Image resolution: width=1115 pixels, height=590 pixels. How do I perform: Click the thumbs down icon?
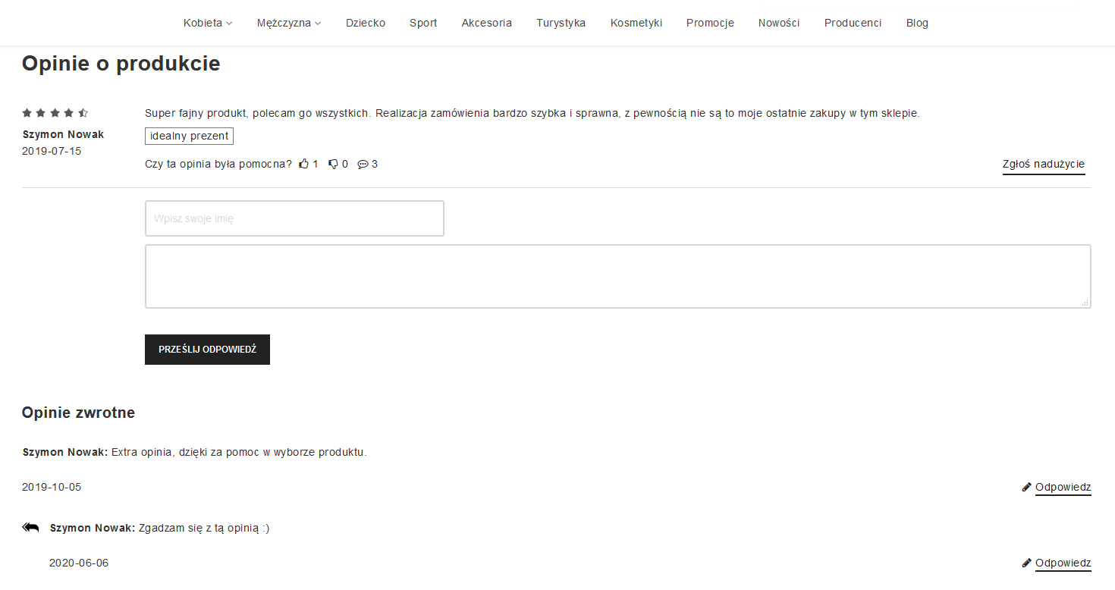[333, 164]
